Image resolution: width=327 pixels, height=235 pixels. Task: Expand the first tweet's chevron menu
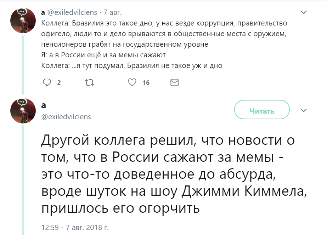[x=304, y=12]
